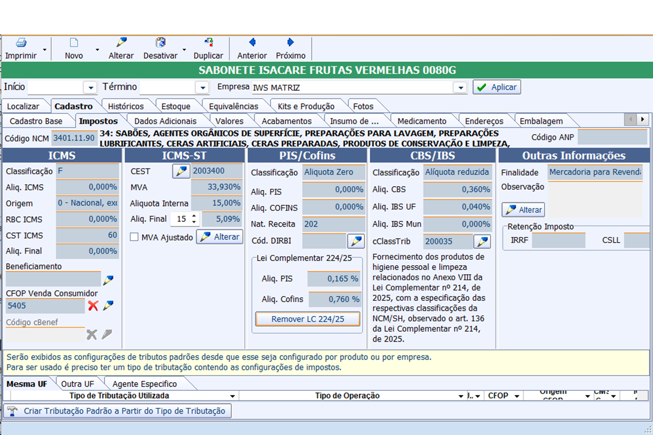Click red X beside CFOP Venda Consumidor
Viewport: 653px width, 435px height.
93,306
